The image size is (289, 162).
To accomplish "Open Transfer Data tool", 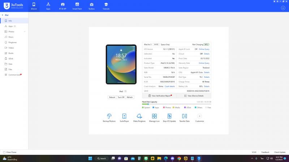I will pyautogui.click(x=184, y=118).
